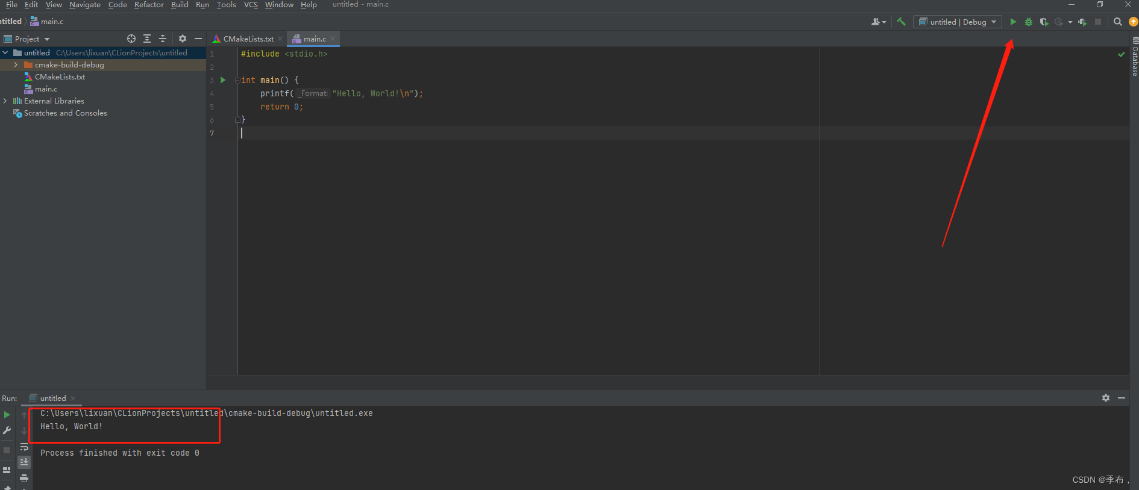Open the Help menu

[x=309, y=5]
